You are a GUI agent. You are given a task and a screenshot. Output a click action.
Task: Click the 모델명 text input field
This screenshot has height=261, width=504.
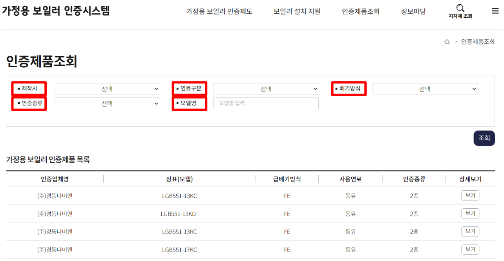point(266,103)
